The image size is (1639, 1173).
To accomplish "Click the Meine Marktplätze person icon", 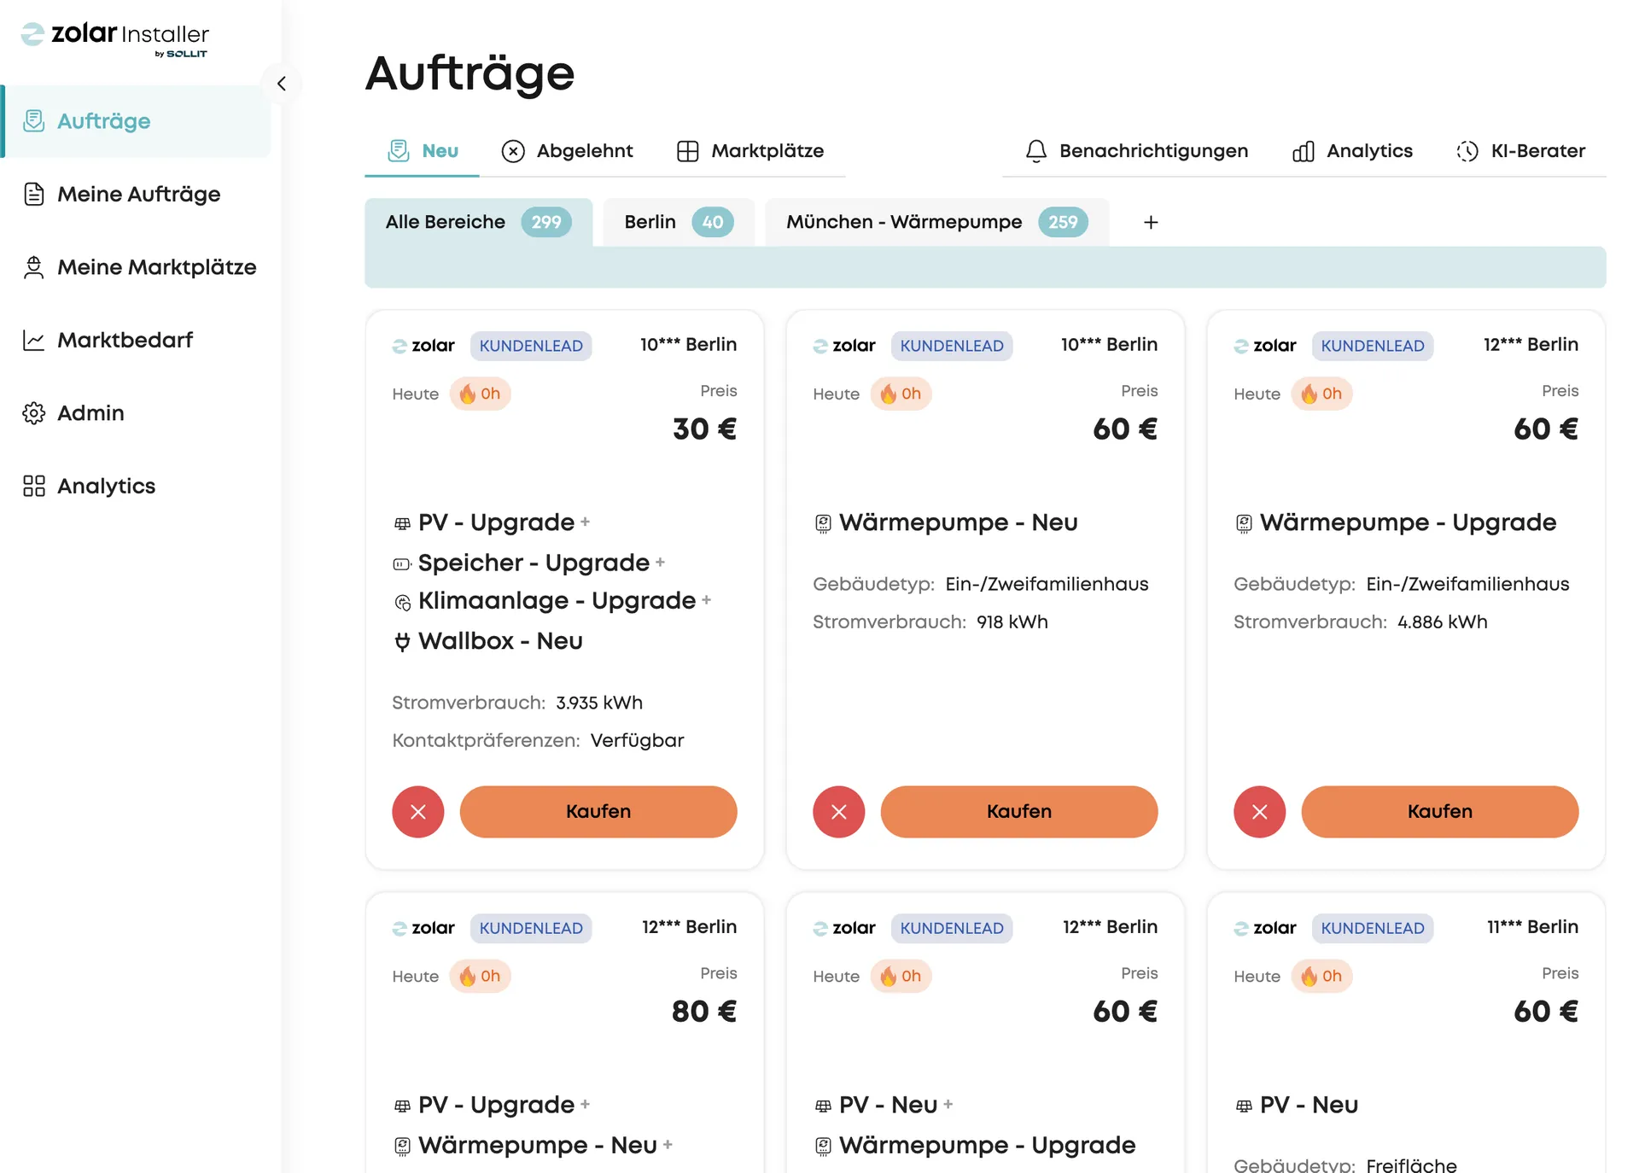I will tap(34, 267).
